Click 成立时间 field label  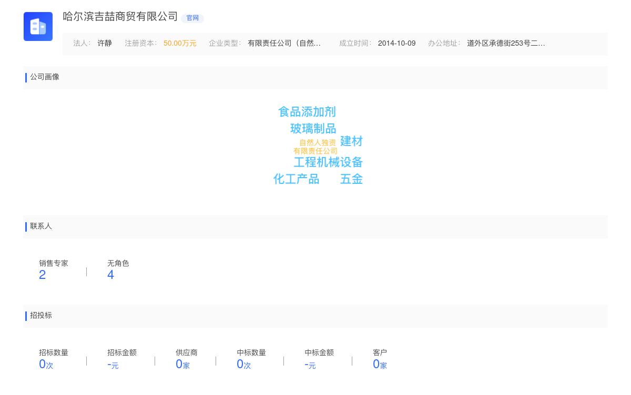tap(355, 44)
